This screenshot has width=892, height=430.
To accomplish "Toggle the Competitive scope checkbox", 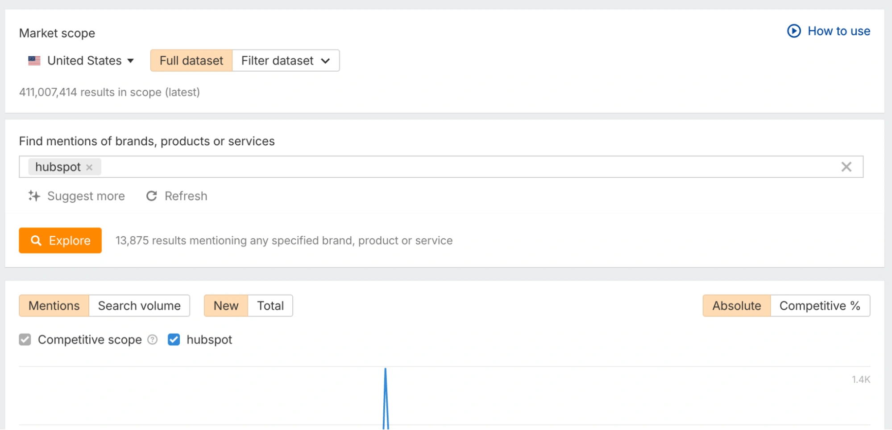I will point(25,340).
